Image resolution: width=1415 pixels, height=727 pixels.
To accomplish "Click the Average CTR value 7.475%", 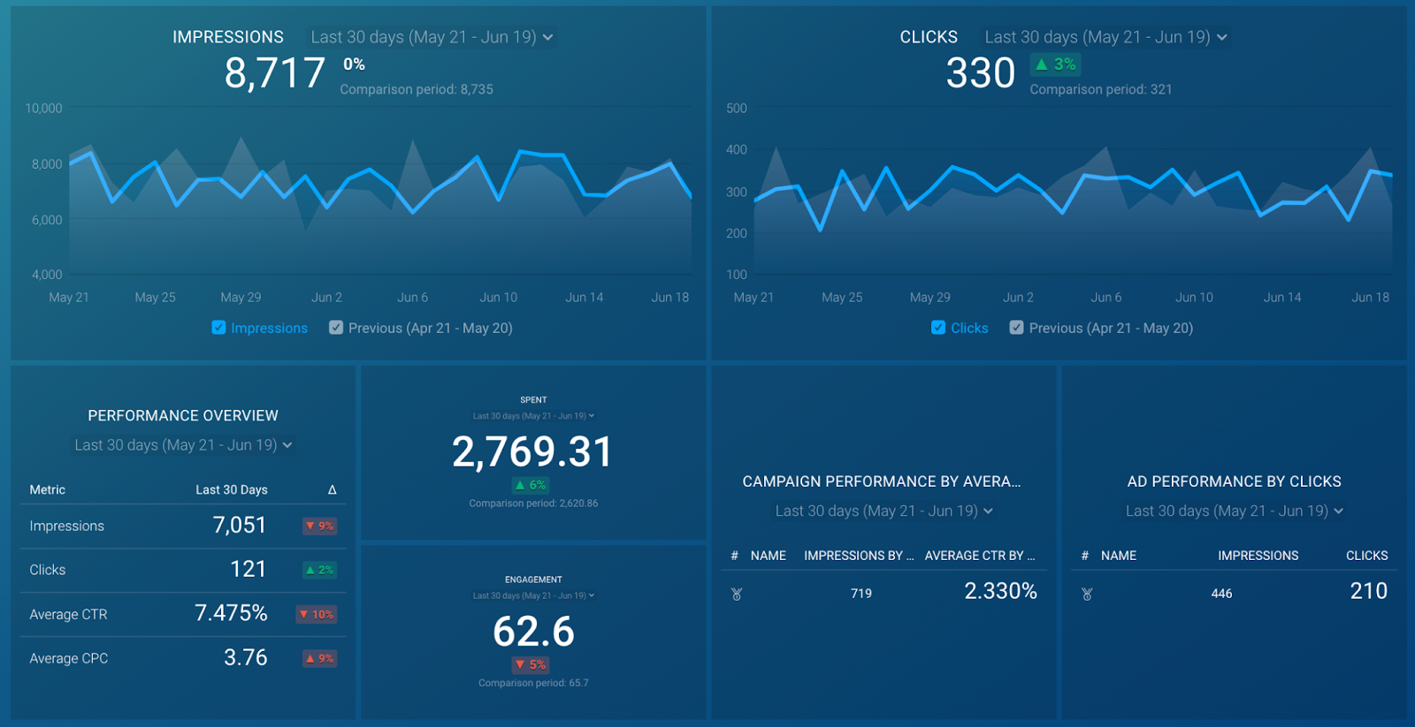I will click(231, 614).
